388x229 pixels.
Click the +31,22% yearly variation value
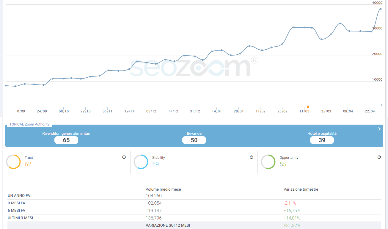pyautogui.click(x=292, y=225)
